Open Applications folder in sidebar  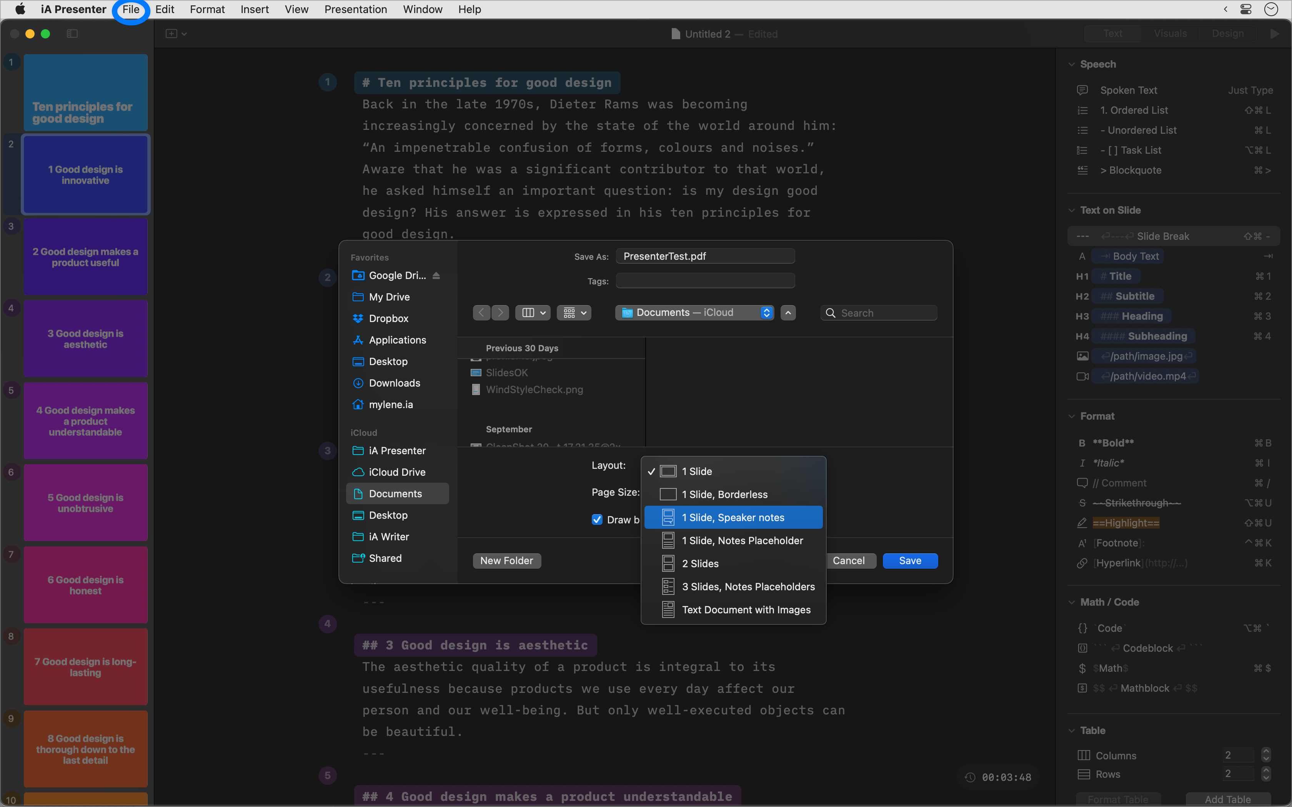(397, 340)
